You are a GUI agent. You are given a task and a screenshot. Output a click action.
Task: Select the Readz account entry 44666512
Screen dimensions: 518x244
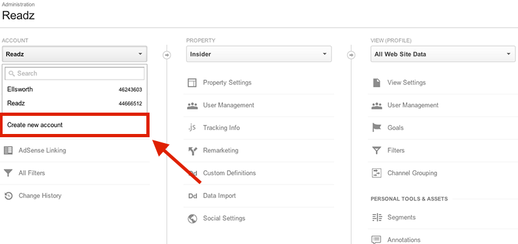tap(74, 104)
